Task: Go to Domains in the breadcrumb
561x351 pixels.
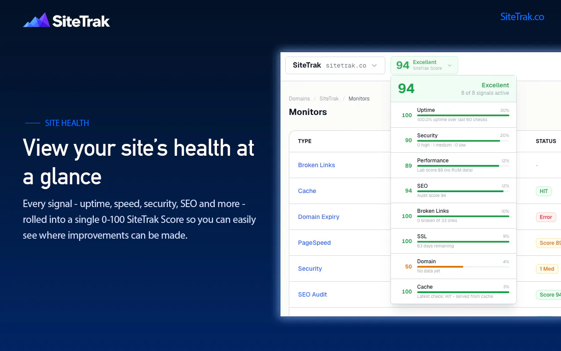Action: click(299, 99)
